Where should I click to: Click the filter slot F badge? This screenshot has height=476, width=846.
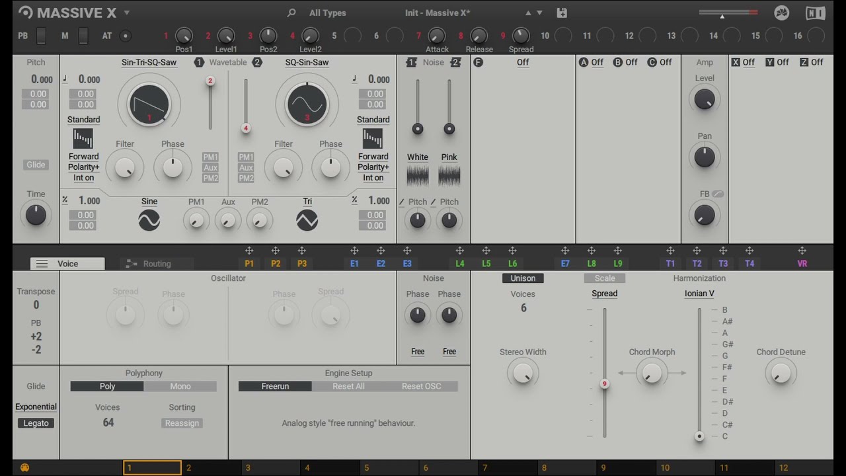click(x=478, y=62)
